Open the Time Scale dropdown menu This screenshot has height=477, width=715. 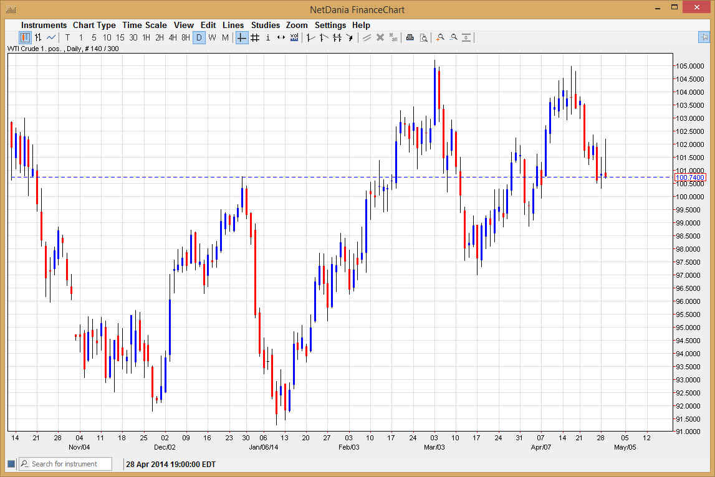tap(145, 25)
